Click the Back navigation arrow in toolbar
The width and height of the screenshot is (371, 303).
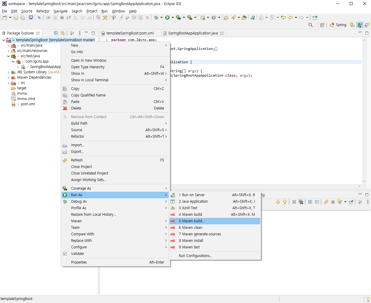tap(290, 18)
